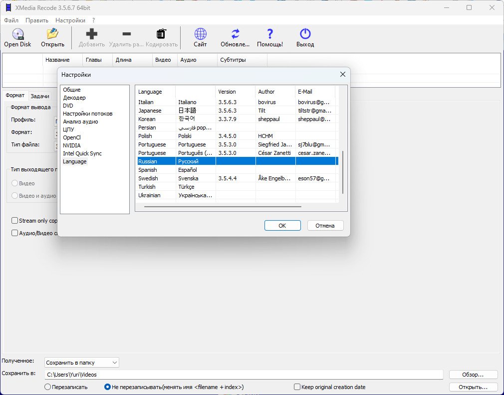Select Видео radio button

14,183
